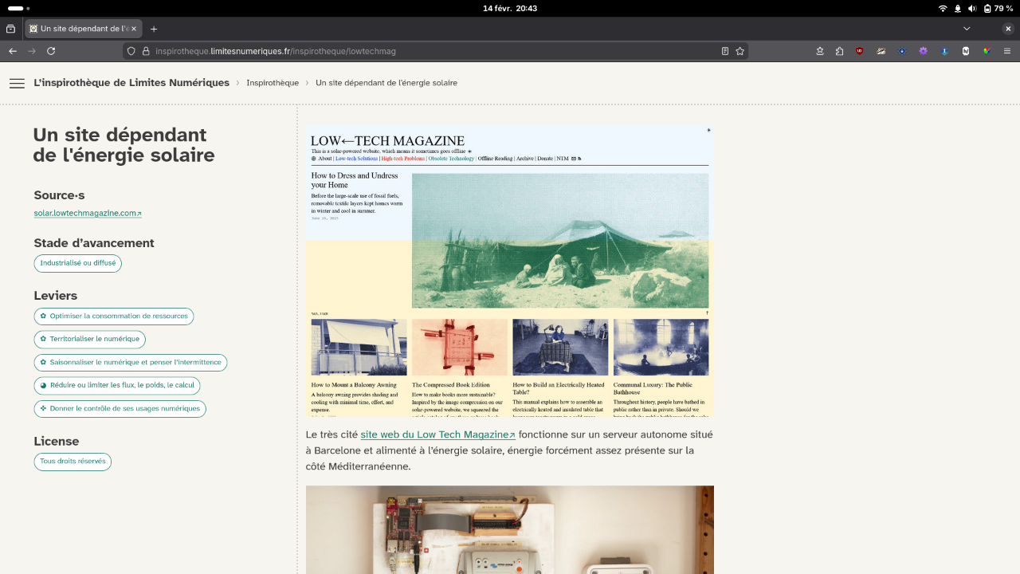Click the Low-Tech Magazine screenshot image
Image resolution: width=1020 pixels, height=574 pixels.
[x=510, y=271]
